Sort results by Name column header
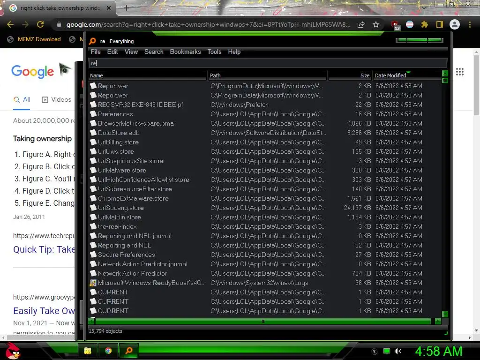Screen dimensions: 480x360 coord(148,75)
